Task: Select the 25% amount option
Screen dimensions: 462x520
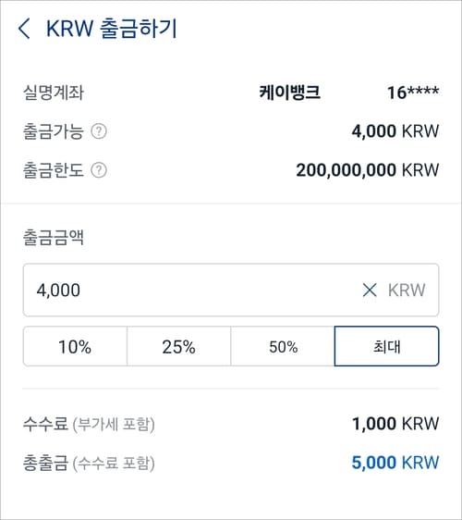Action: 179,347
